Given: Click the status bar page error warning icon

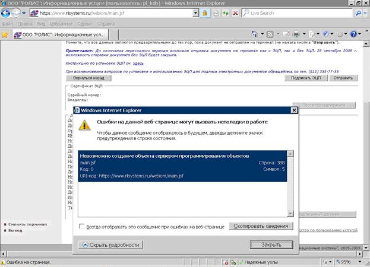Looking at the screenshot, I should tap(3, 262).
